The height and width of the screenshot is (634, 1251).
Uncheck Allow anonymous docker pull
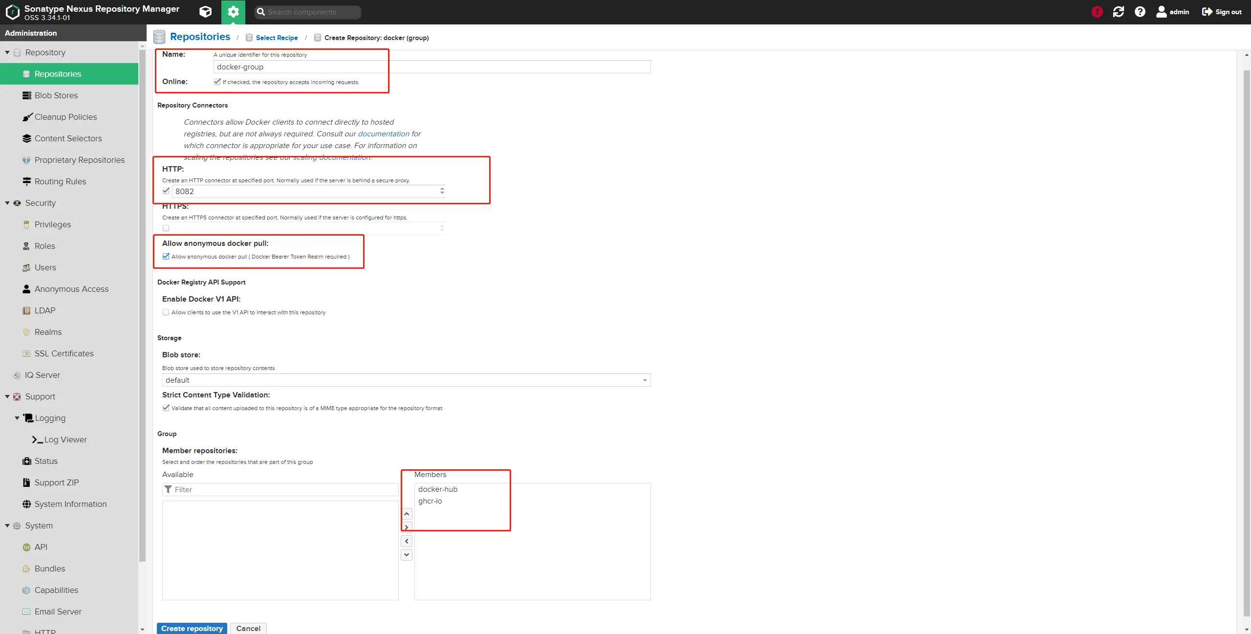click(166, 257)
